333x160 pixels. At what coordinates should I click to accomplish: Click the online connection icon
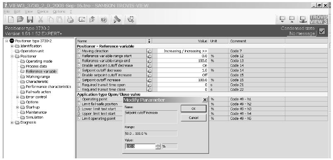(303, 19)
